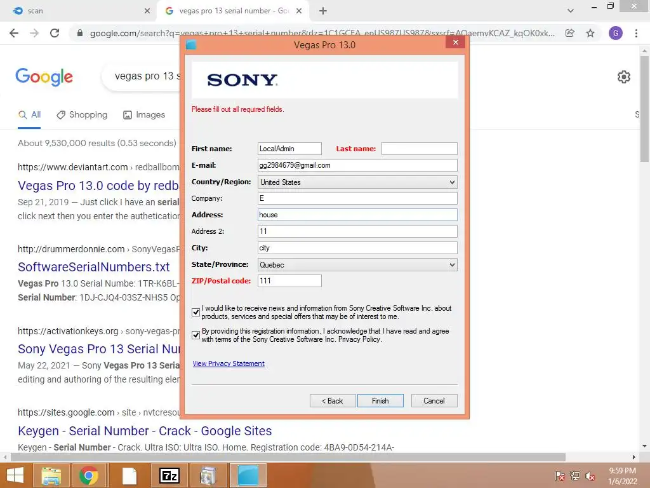Reload the page with the refresh icon
Image resolution: width=650 pixels, height=488 pixels.
click(x=55, y=33)
